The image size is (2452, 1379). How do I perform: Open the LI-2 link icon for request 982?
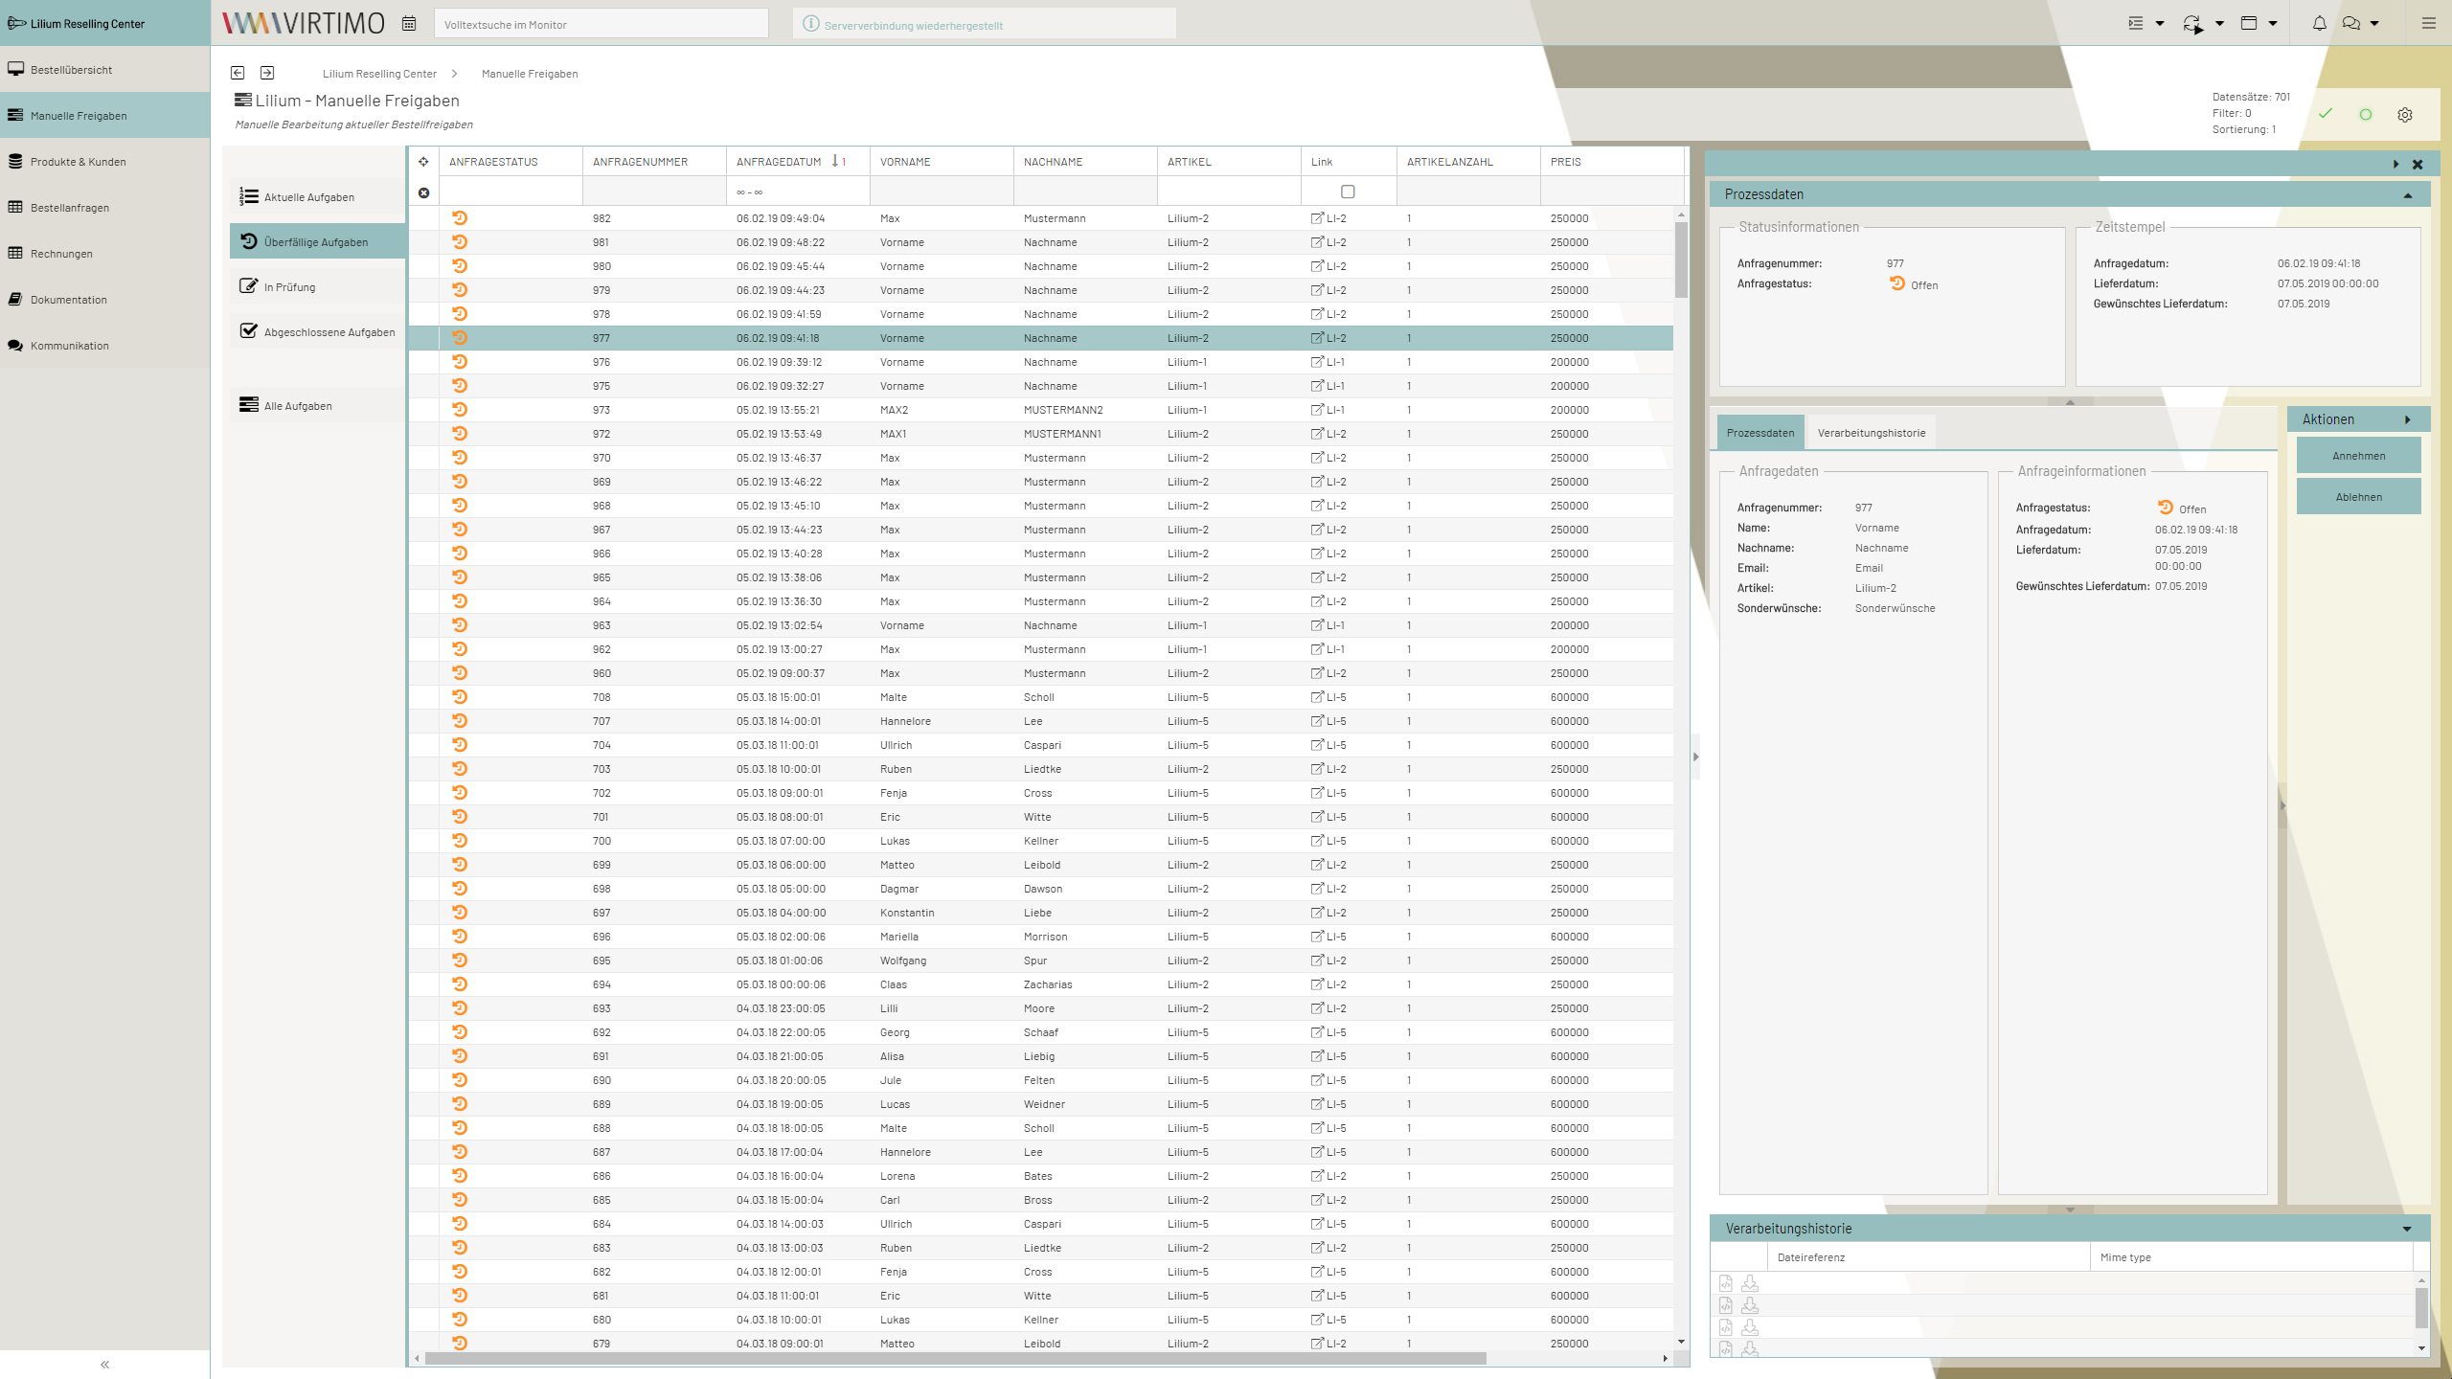tap(1317, 218)
